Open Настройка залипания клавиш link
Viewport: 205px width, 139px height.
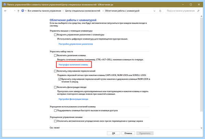point(73,65)
